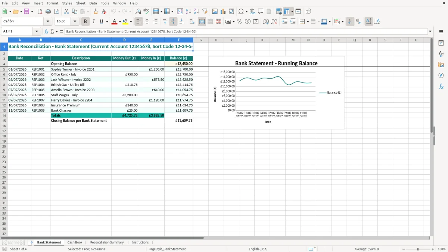
Task: Add a decimal place
Action: click(266, 22)
